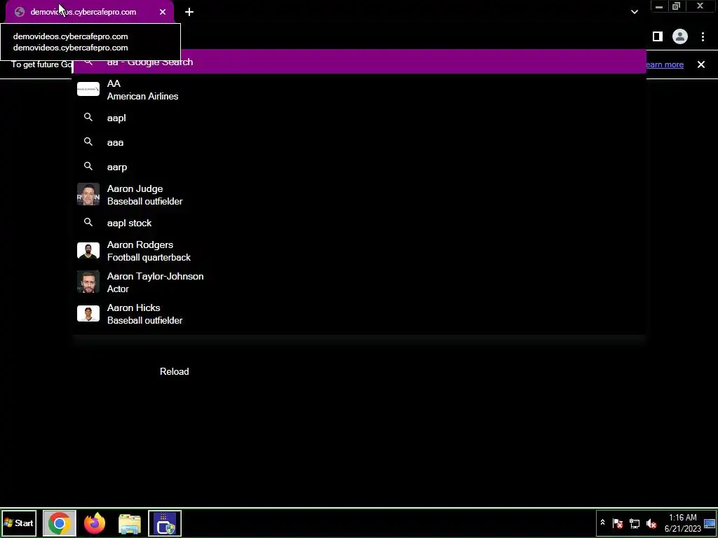Screen dimensions: 718x538
Task: Open the shielded installer taskbar icon
Action: click(165, 523)
